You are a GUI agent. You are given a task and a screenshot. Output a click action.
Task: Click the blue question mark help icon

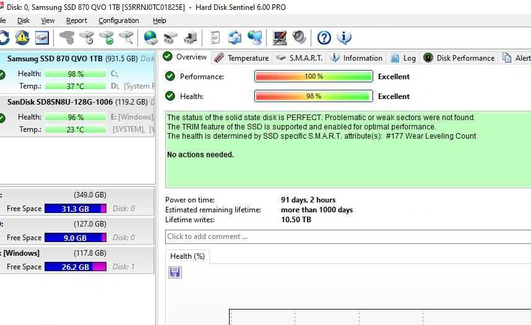324,38
